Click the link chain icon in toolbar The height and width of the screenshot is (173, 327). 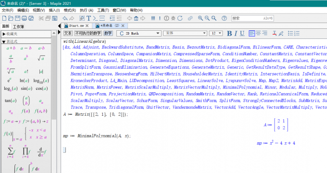(x=190, y=18)
